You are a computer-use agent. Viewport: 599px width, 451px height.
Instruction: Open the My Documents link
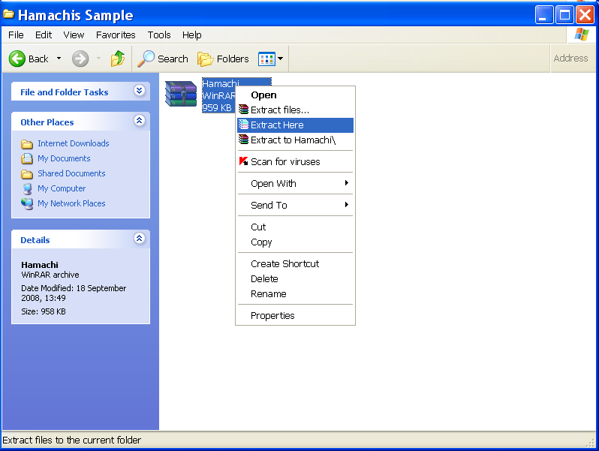point(64,158)
